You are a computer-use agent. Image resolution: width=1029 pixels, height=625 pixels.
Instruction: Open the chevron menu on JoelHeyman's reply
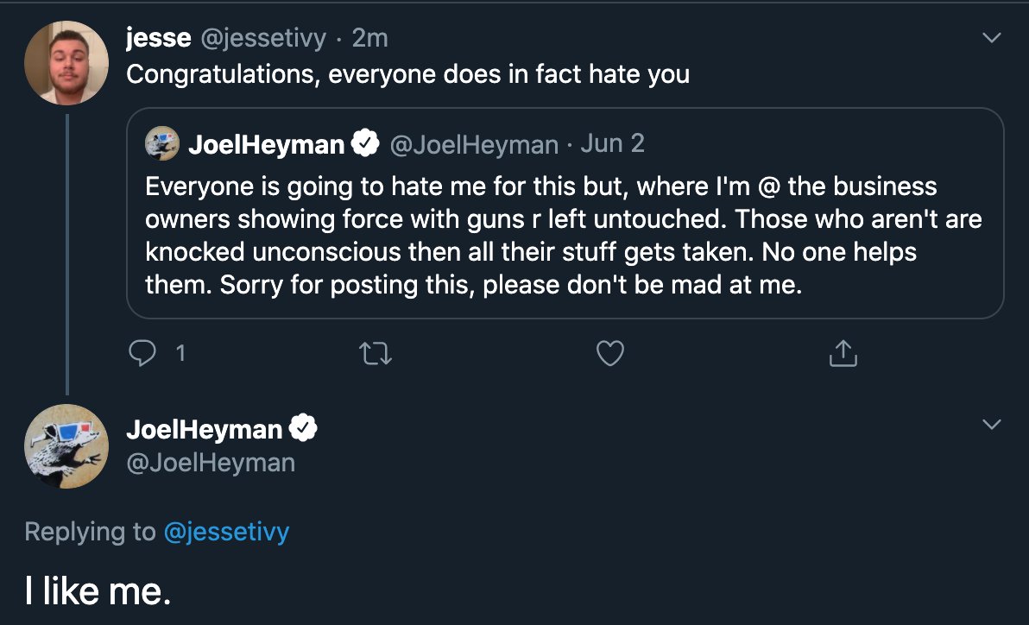pyautogui.click(x=993, y=425)
